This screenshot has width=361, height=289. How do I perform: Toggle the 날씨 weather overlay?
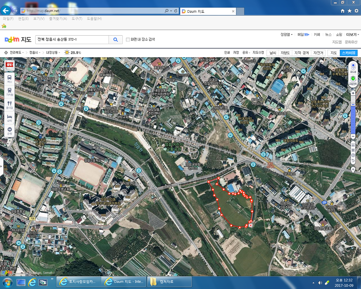coord(273,53)
